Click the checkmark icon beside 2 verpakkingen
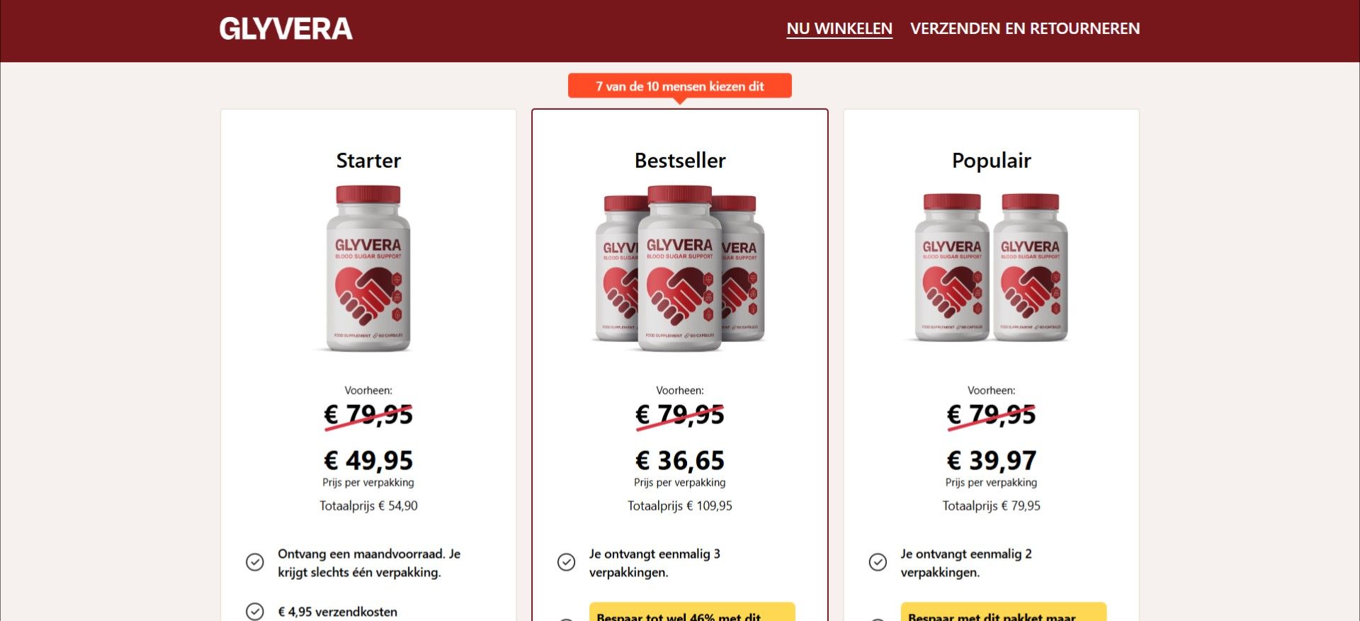The height and width of the screenshot is (621, 1360). 878,562
